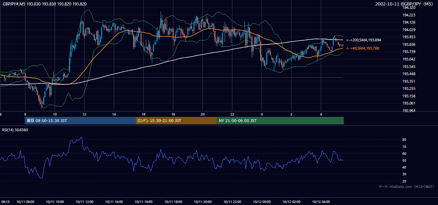Click the RSI 20 level label
This screenshot has height=205, width=438.
(404, 181)
